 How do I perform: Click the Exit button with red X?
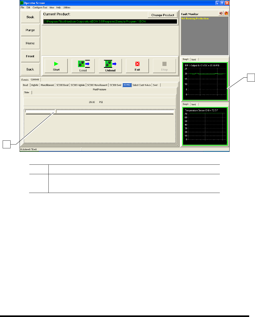(137, 66)
